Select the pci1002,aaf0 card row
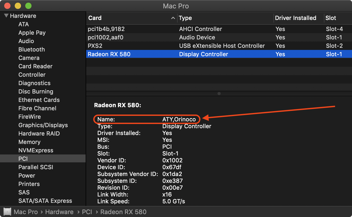Viewport: 352px width, 217px height. 219,37
